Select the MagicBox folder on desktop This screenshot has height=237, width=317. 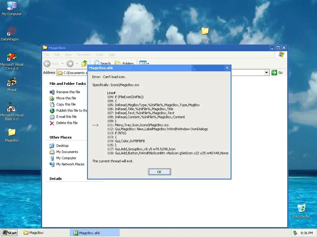coord(12,135)
